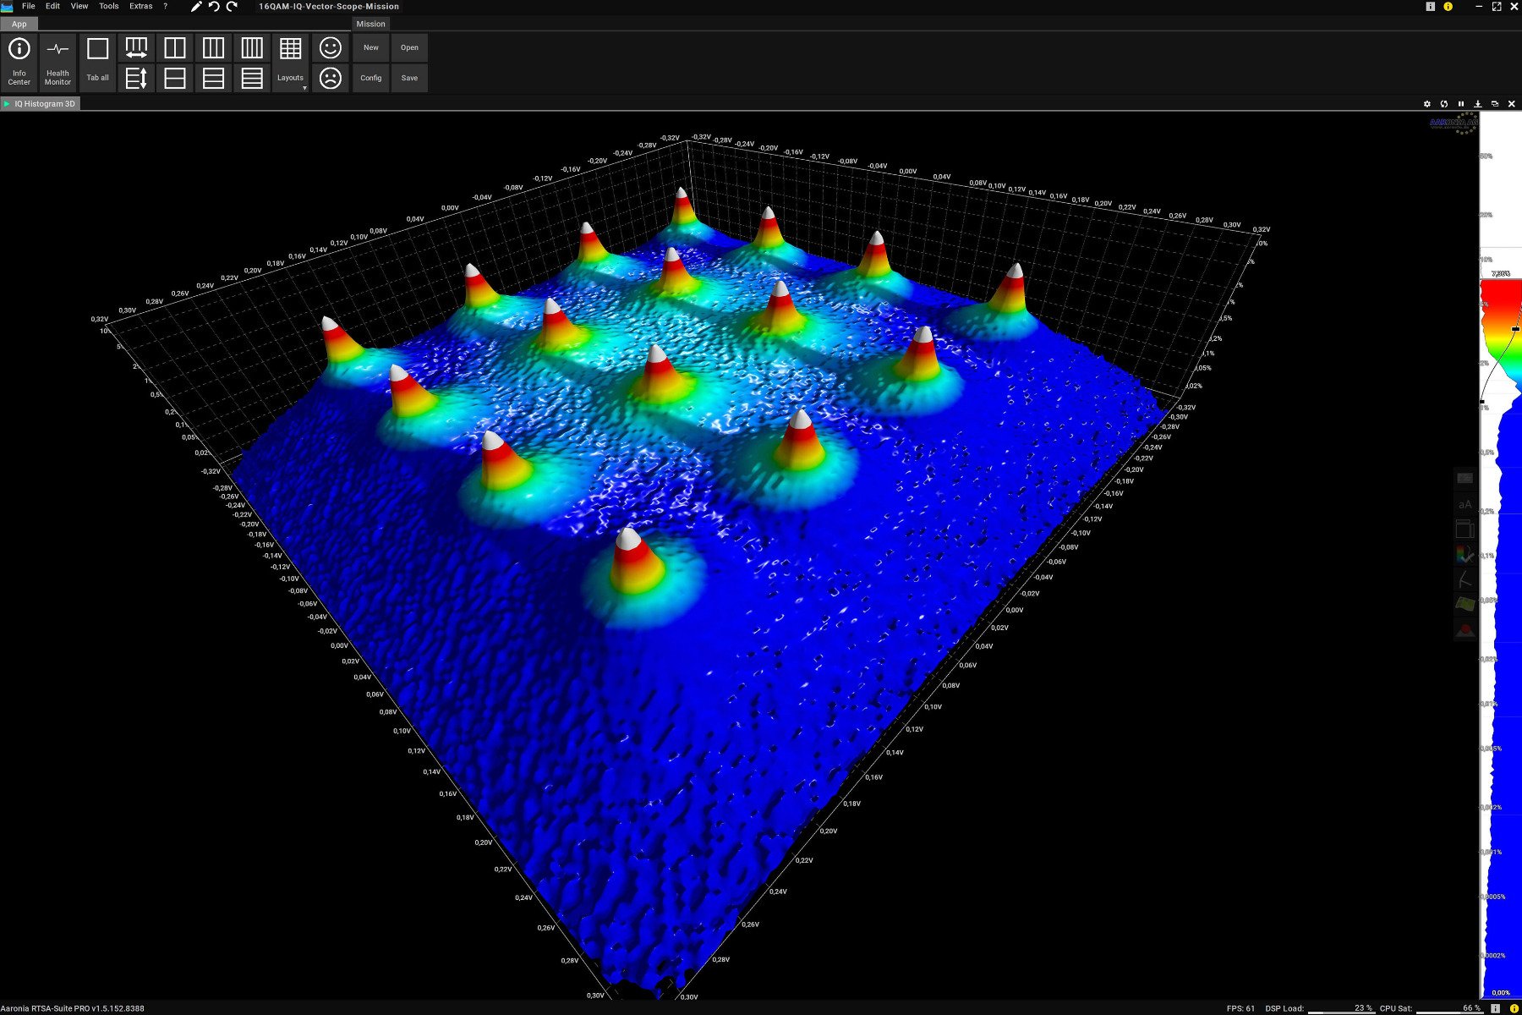Screen dimensions: 1522x1015
Task: Select the App ribbon tab
Action: [x=19, y=24]
